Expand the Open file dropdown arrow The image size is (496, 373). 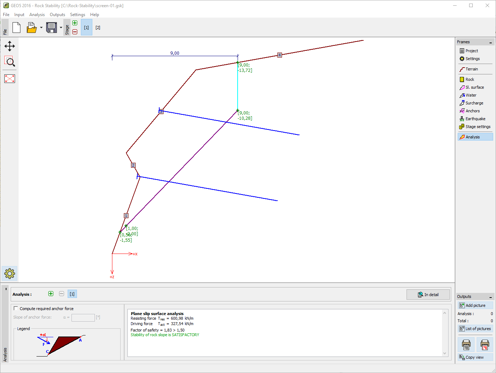point(41,28)
